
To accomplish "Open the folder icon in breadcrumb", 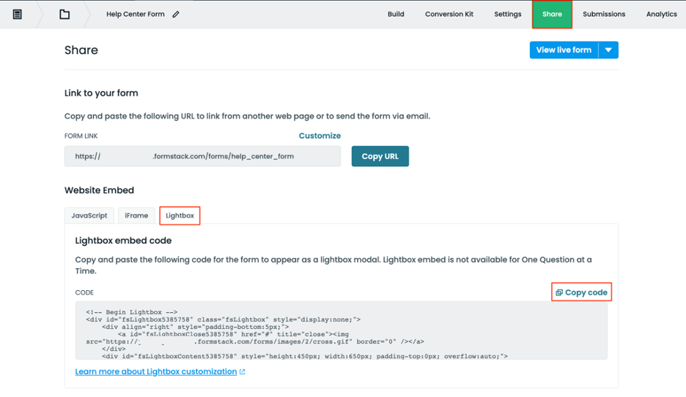I will pyautogui.click(x=64, y=14).
